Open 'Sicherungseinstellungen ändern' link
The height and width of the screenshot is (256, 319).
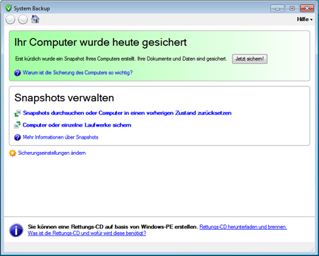click(x=52, y=153)
